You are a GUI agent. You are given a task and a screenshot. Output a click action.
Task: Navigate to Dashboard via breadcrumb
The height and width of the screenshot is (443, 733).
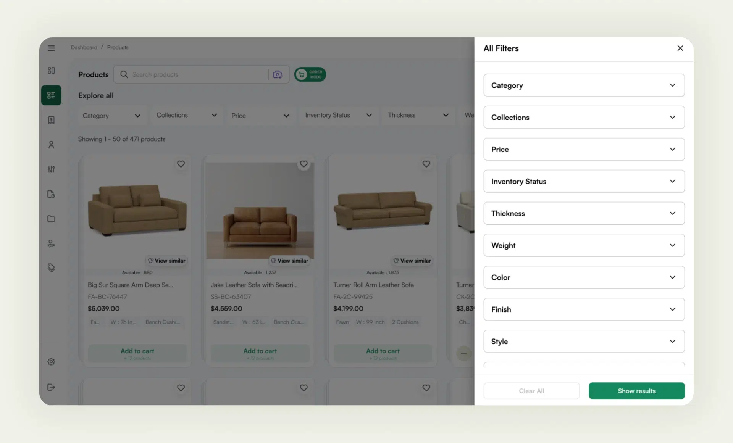(x=84, y=47)
